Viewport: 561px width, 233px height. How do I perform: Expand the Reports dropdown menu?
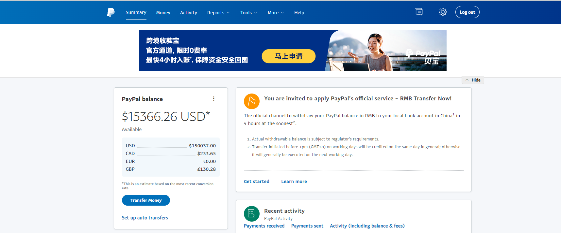tap(218, 13)
